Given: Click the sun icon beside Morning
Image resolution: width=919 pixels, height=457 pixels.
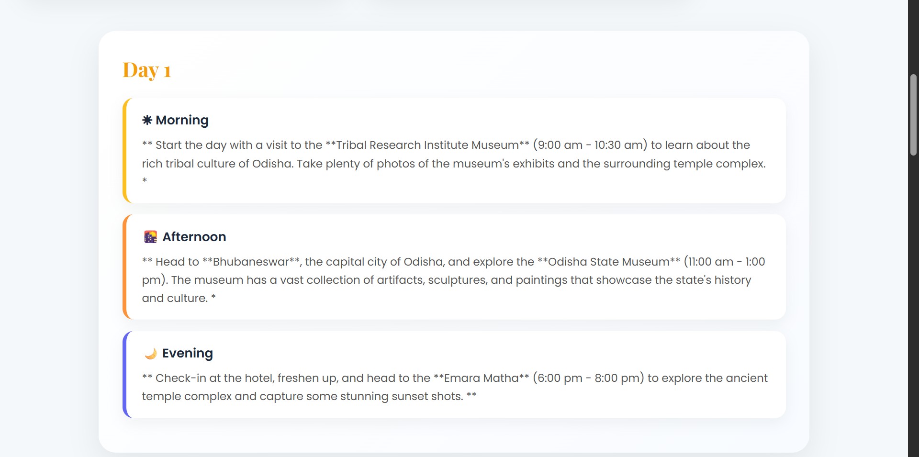Looking at the screenshot, I should tap(147, 120).
